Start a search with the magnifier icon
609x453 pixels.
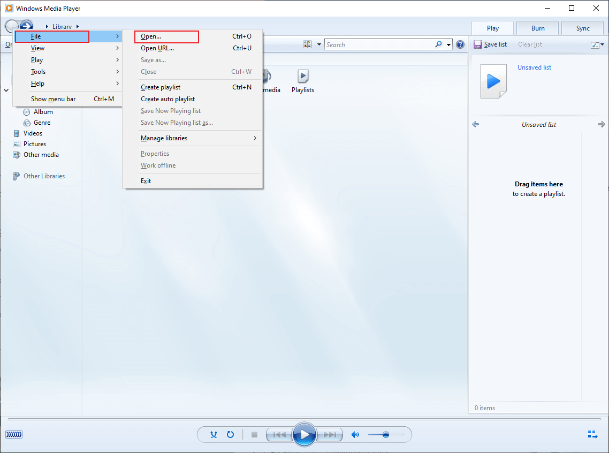(438, 44)
